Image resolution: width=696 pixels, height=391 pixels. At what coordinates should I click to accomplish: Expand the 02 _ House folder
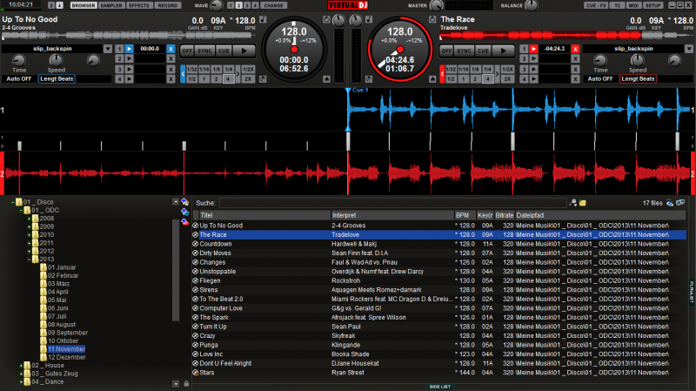[21, 366]
